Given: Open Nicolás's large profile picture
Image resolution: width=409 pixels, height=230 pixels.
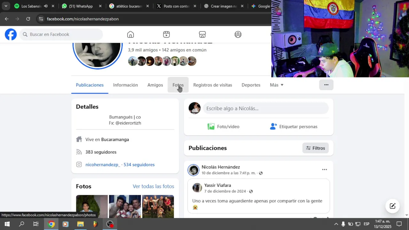Looking at the screenshot, I should 97,54.
